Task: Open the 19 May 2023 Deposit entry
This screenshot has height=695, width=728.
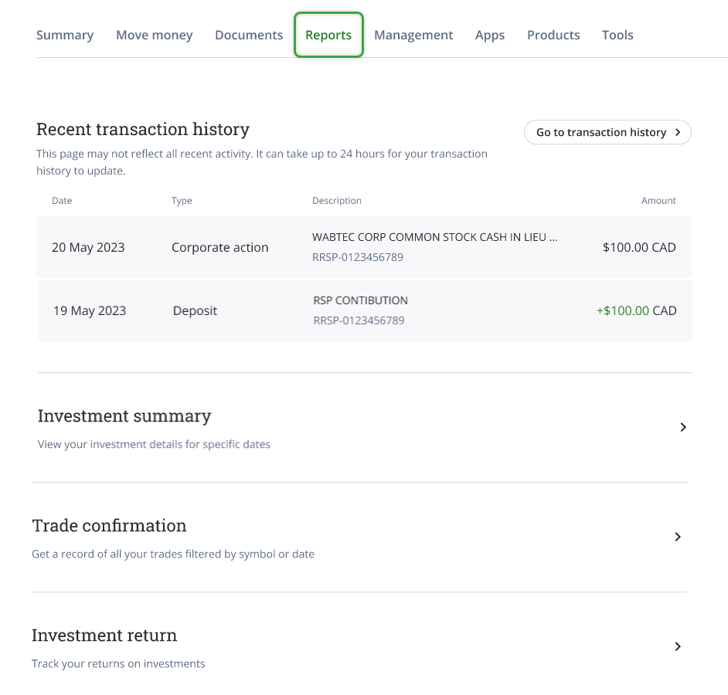Action: (363, 310)
